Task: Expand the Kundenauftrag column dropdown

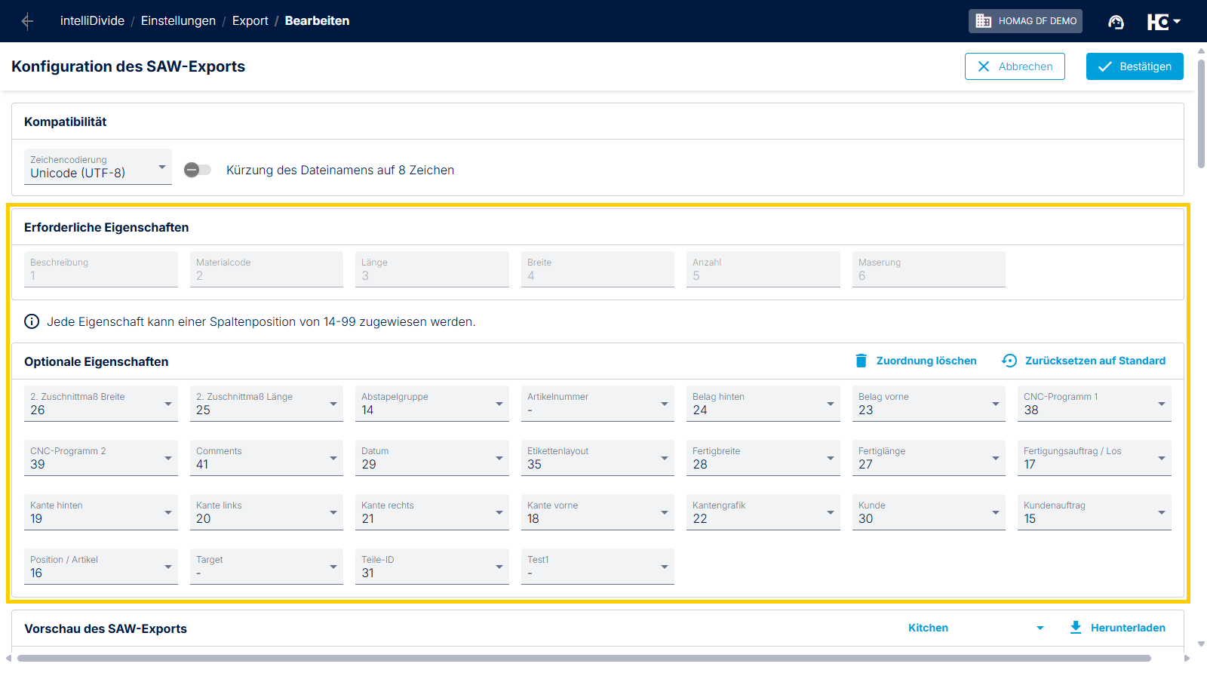Action: pyautogui.click(x=1094, y=512)
